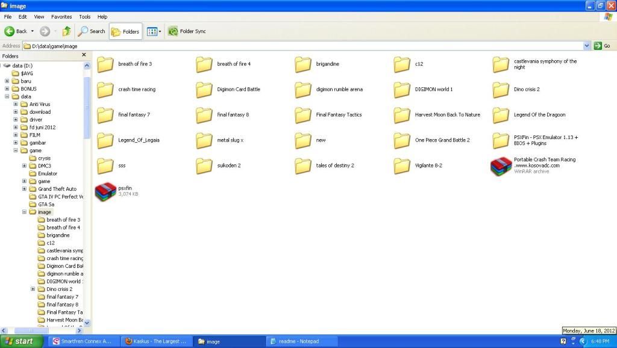The height and width of the screenshot is (348, 617).
Task: Select the folder named new
Action: (x=310, y=140)
